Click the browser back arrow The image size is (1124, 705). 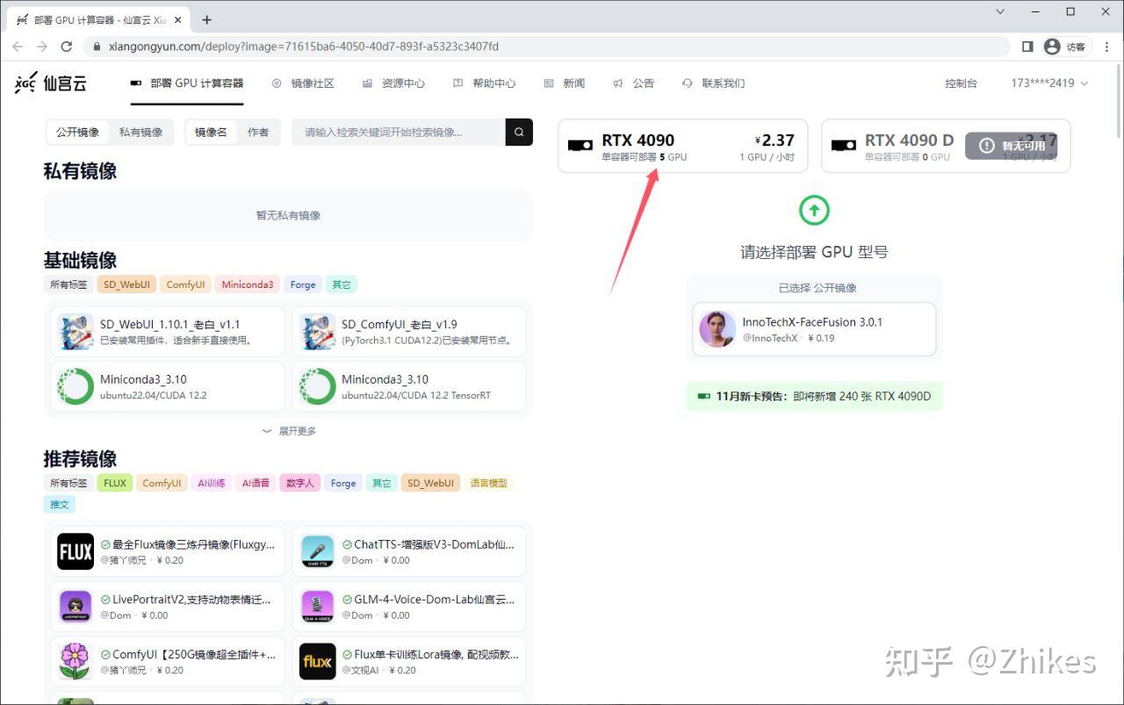[18, 47]
